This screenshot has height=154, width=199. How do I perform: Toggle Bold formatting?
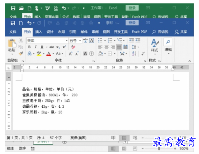[30, 47]
